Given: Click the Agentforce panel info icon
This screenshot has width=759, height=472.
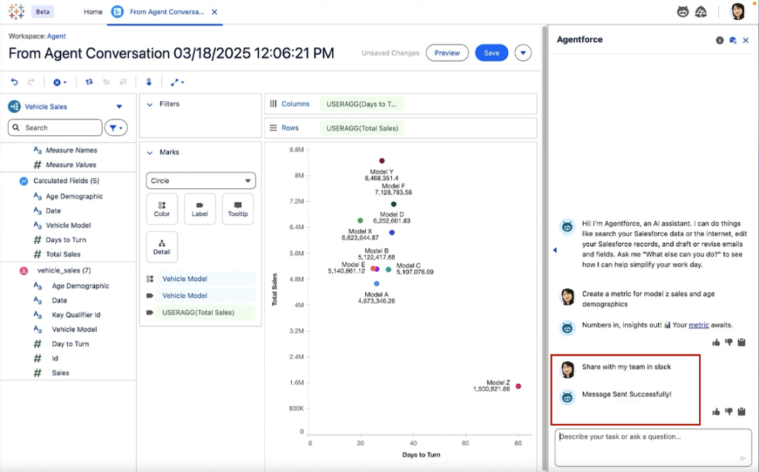Looking at the screenshot, I should (720, 40).
